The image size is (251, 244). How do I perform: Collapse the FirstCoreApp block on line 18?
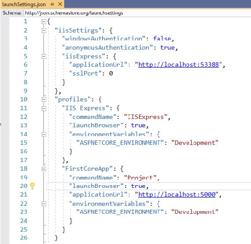(44, 169)
